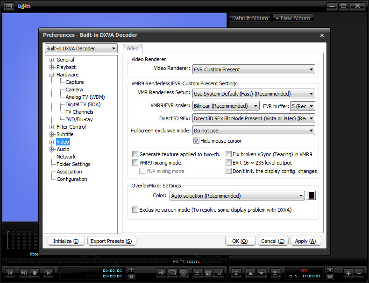Select the Video tab
This screenshot has height=283, width=369.
133,48
